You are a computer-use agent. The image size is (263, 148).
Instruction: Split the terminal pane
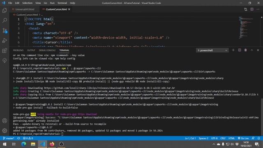coord(240,50)
